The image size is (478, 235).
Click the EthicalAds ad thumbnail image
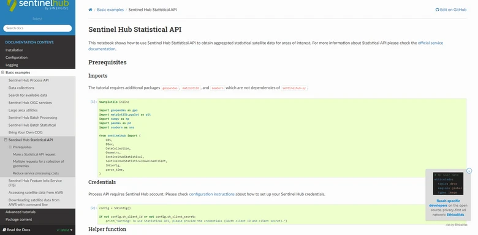pyautogui.click(x=448, y=184)
